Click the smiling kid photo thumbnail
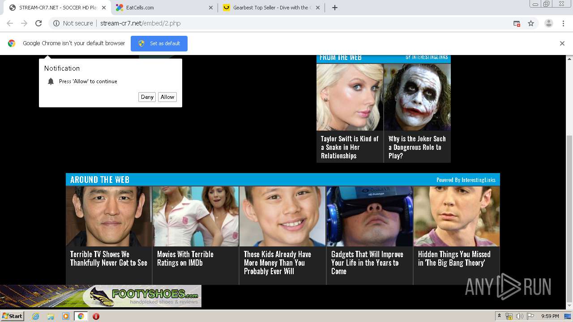Viewport: 573px width, 322px height. click(282, 216)
